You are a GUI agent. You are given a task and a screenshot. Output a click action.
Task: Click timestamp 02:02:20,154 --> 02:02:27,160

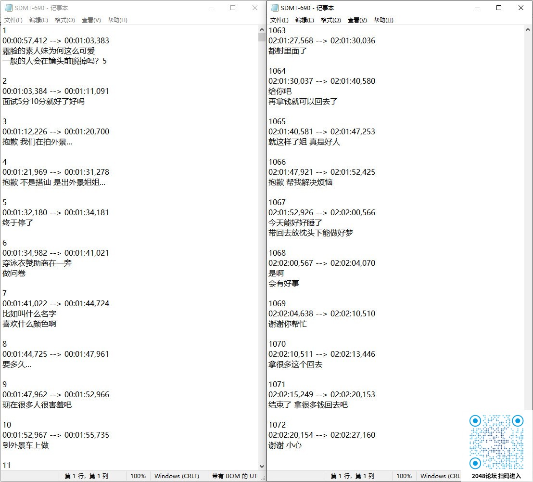coord(322,435)
